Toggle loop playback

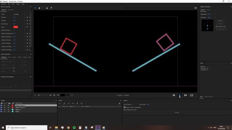(191, 95)
